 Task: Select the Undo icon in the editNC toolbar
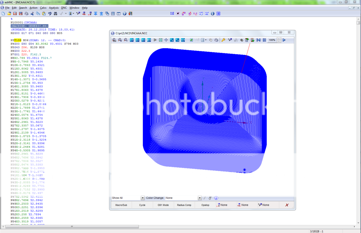tap(50, 13)
